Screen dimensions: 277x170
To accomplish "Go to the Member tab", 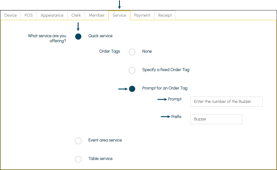I will pyautogui.click(x=97, y=15).
